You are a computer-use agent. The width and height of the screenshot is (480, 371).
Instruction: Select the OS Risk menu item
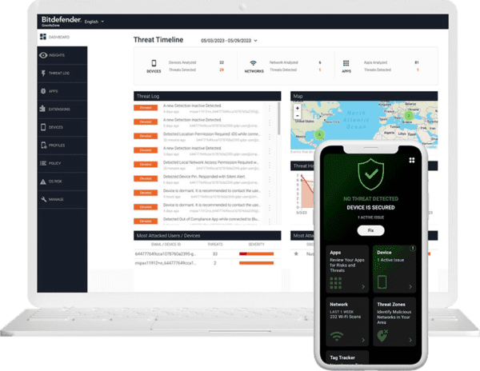click(62, 182)
